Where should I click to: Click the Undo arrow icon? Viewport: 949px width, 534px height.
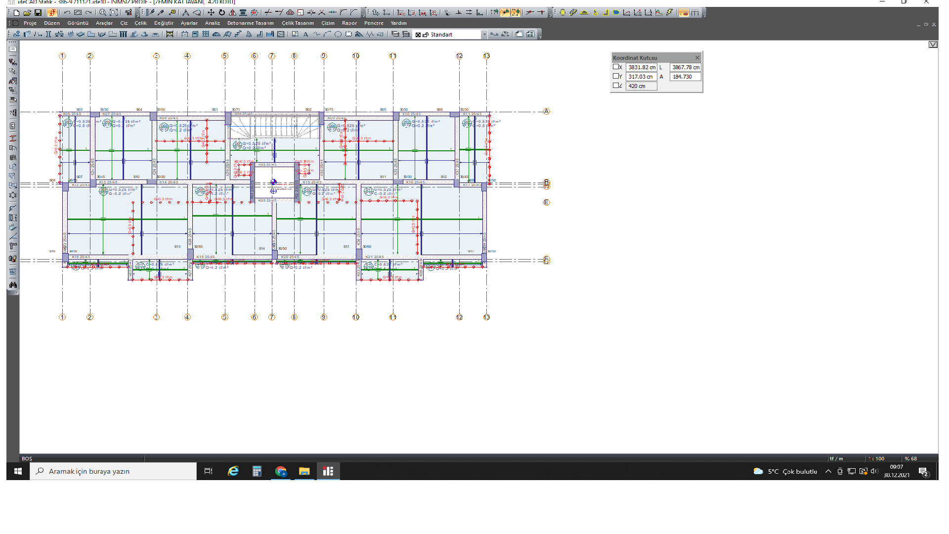[x=67, y=12]
